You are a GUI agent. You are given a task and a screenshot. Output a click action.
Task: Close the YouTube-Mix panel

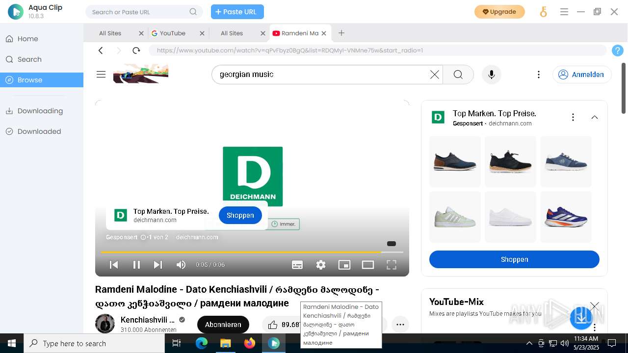(x=595, y=306)
